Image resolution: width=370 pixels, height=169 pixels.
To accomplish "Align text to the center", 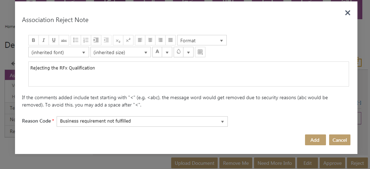I will click(x=150, y=40).
